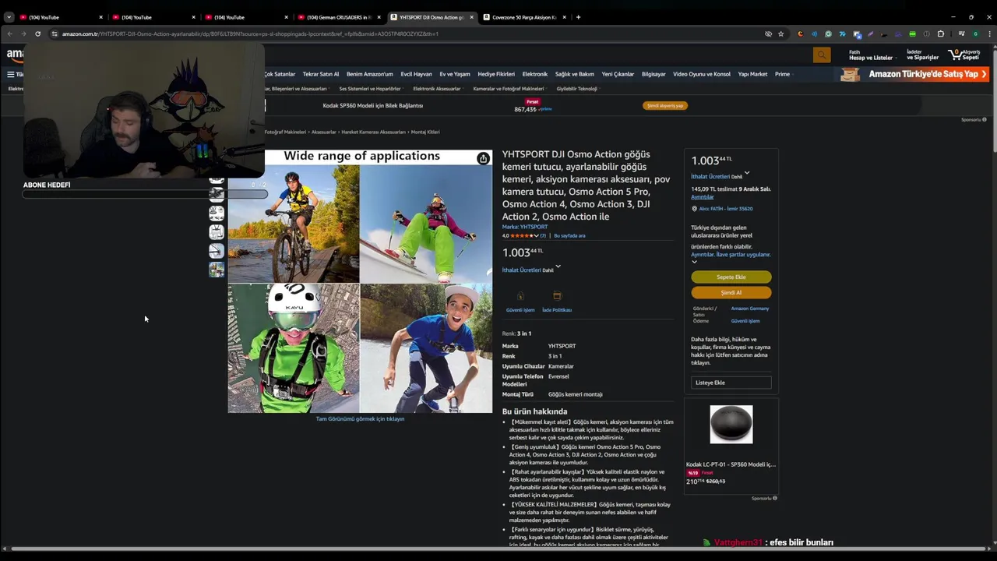Open the Chrome profile avatar

click(976, 34)
